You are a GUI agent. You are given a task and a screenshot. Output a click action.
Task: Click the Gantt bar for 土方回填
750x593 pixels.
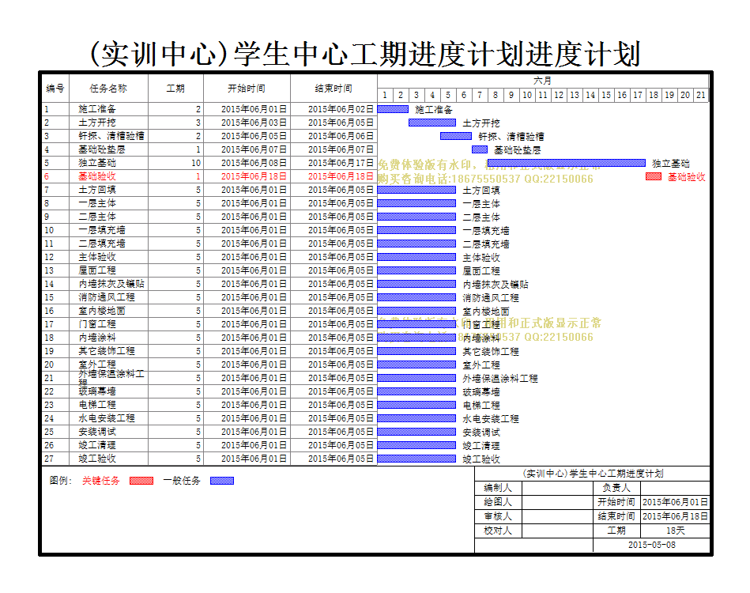[416, 190]
